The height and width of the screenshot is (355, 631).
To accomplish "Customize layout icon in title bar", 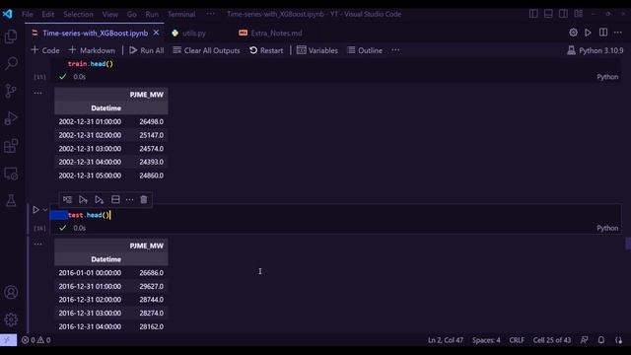I will tap(579, 14).
